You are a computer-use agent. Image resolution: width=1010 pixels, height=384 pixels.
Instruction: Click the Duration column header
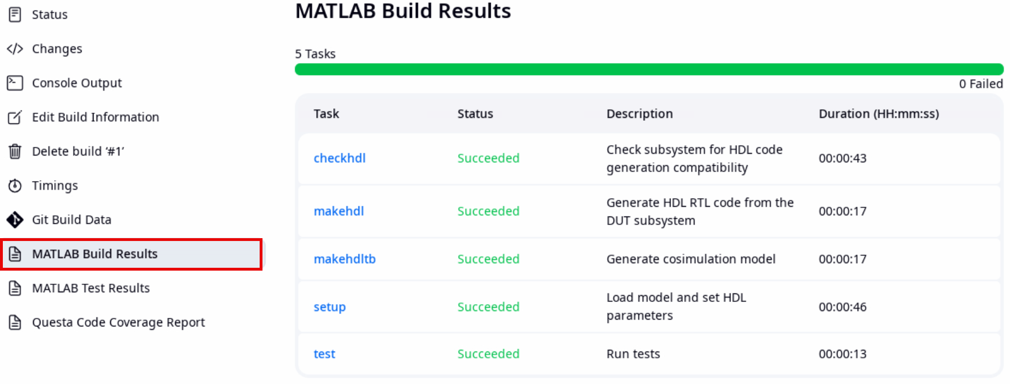click(878, 113)
